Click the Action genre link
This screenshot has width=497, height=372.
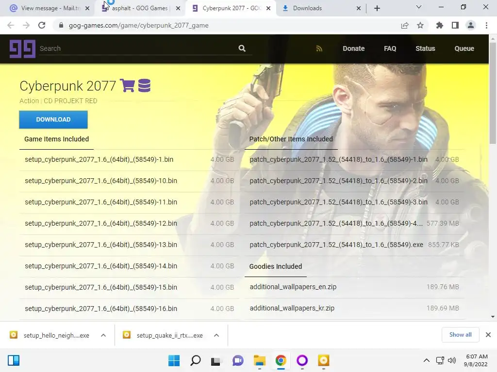pyautogui.click(x=29, y=101)
